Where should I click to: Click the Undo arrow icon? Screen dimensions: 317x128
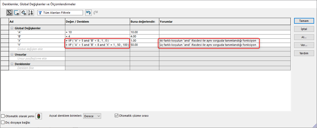[x=88, y=13]
